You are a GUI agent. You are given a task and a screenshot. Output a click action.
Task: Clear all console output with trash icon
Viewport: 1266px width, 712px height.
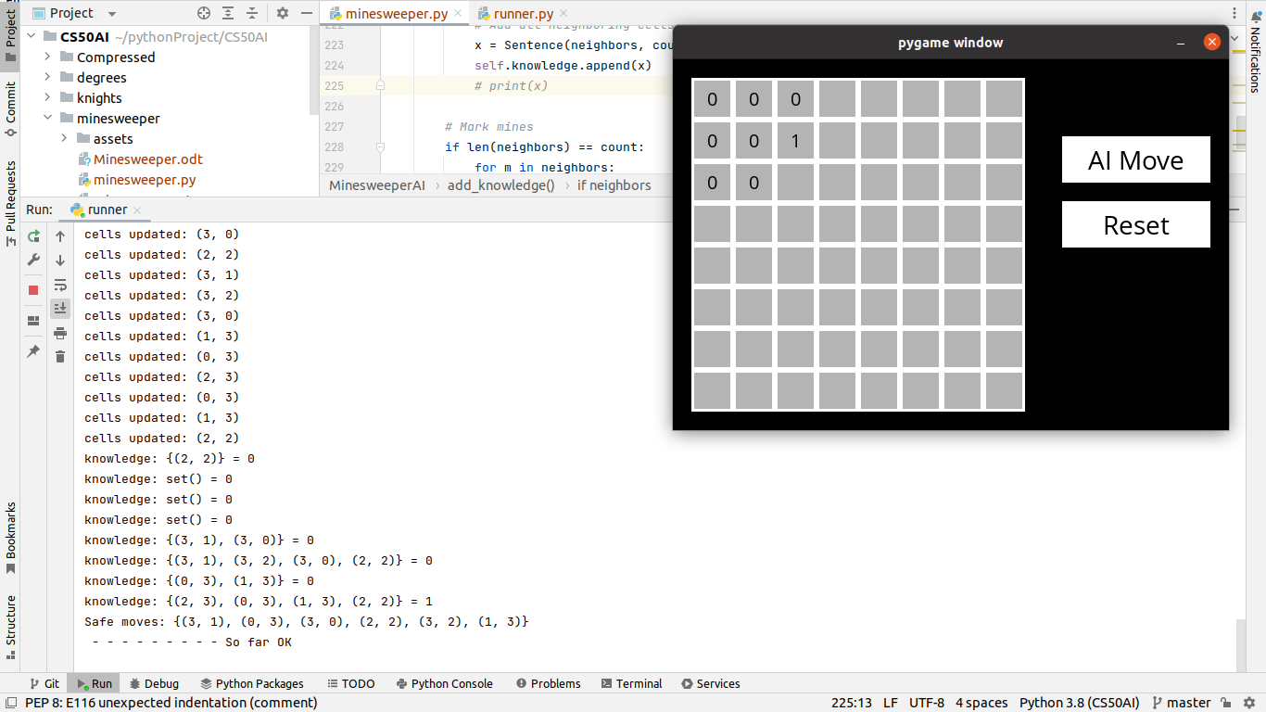(60, 357)
